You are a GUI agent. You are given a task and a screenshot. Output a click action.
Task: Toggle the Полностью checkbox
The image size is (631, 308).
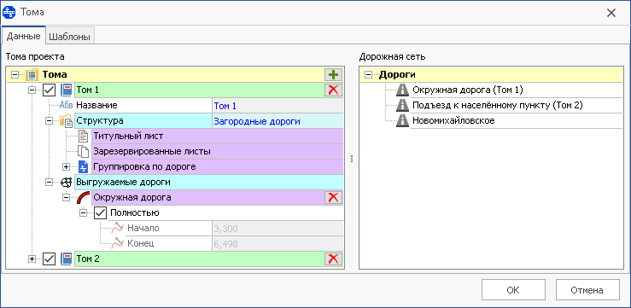(100, 212)
